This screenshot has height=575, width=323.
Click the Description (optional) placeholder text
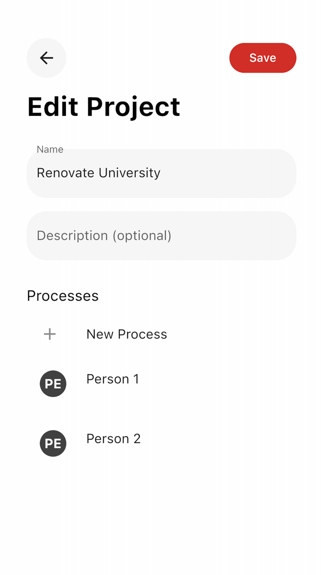(104, 236)
